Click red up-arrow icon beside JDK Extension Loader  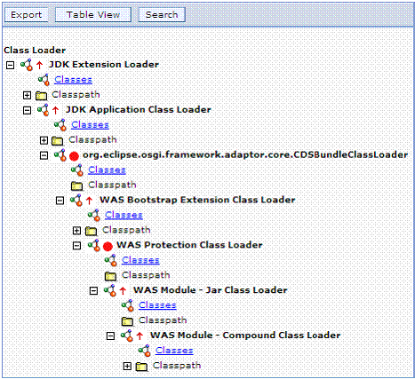tap(39, 65)
